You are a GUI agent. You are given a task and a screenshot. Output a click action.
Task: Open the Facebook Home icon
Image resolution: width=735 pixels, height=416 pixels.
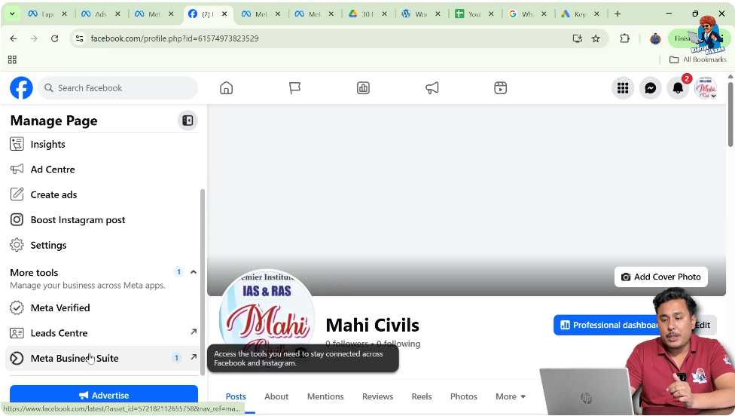tap(226, 88)
